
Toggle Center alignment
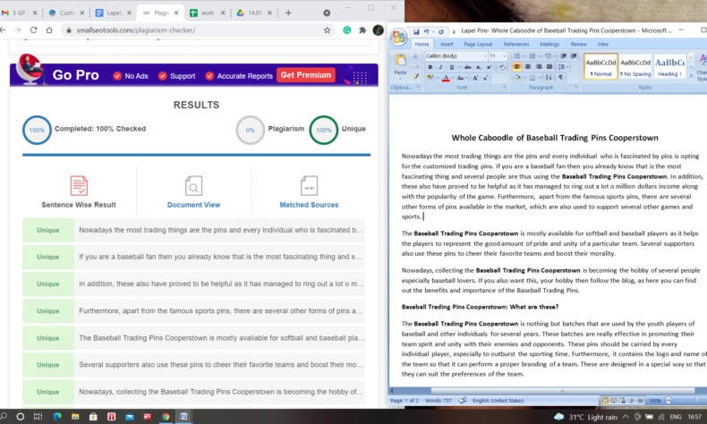pos(527,67)
